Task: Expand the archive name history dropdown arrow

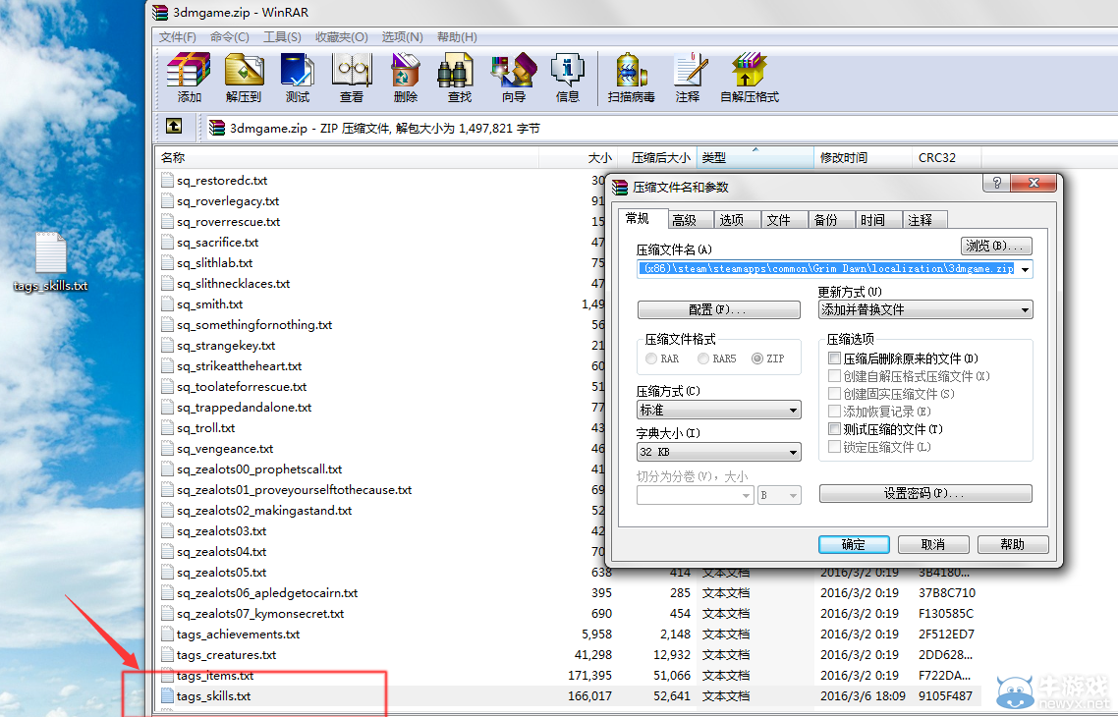Action: coord(1026,269)
